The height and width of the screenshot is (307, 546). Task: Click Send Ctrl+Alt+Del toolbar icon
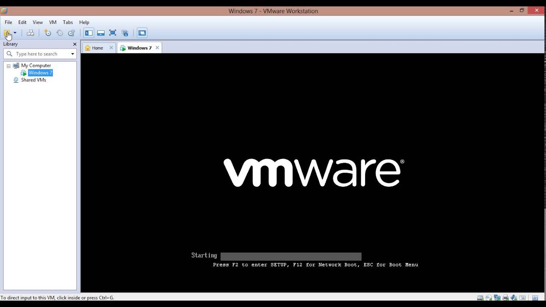tap(30, 33)
